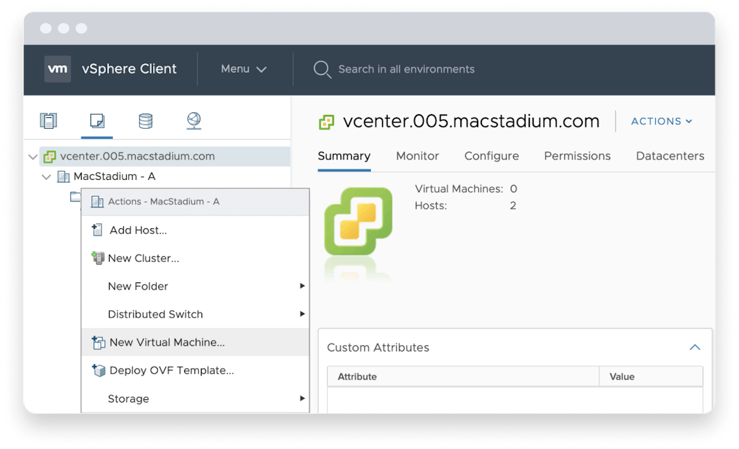Switch to the Configure tab
The height and width of the screenshot is (449, 739).
tap(492, 156)
